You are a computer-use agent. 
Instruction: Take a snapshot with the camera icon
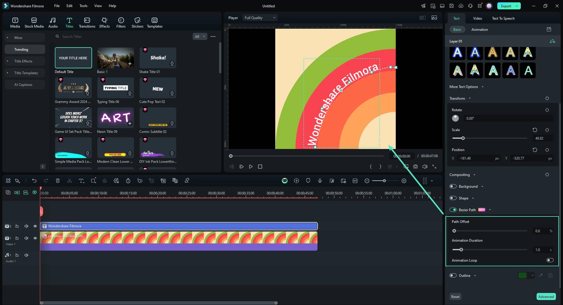point(416,167)
